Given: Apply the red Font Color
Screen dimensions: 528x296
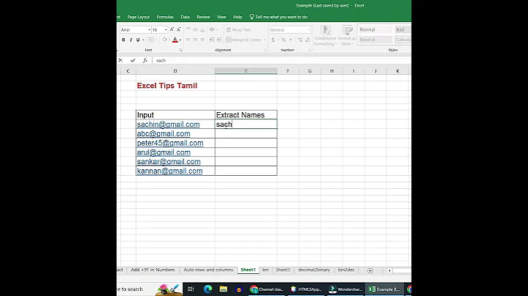Looking at the screenshot, I should point(175,40).
